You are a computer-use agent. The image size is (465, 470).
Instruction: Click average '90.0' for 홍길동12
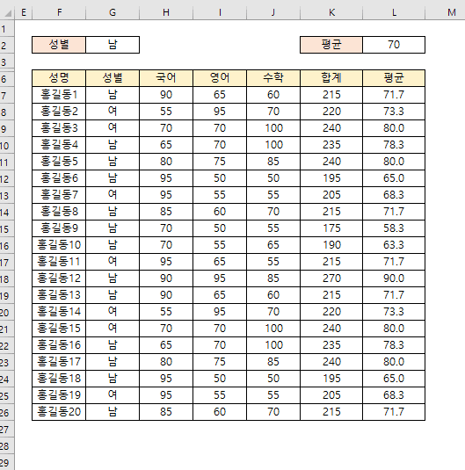tap(394, 278)
